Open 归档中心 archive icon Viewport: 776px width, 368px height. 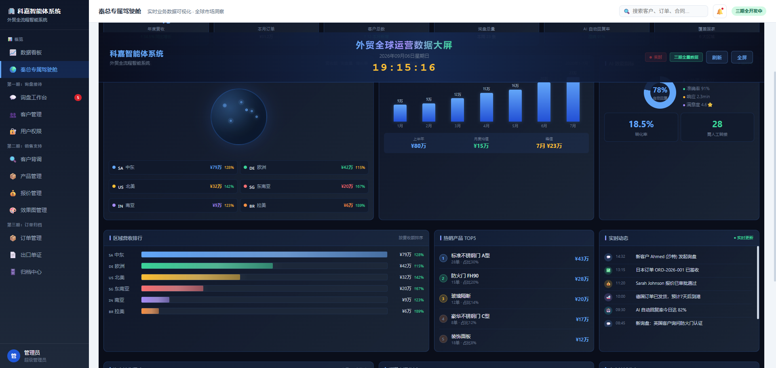13,272
